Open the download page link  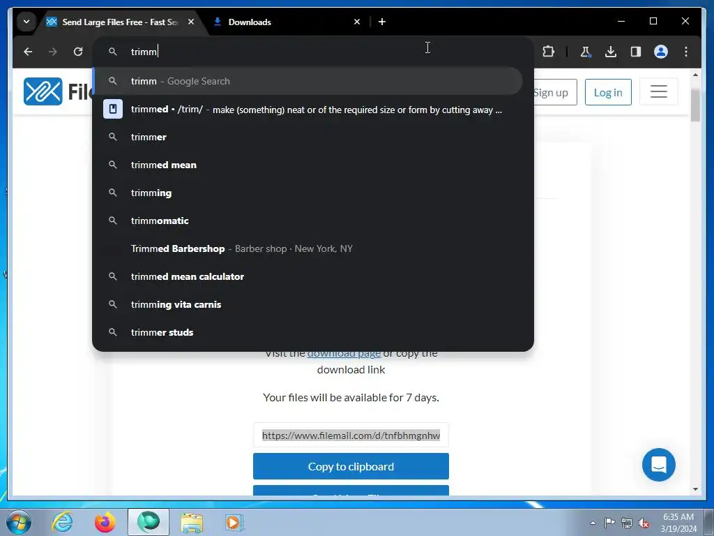[344, 353]
